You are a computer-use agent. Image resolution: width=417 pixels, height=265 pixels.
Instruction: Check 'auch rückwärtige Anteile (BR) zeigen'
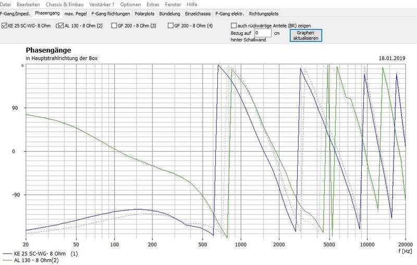point(234,25)
